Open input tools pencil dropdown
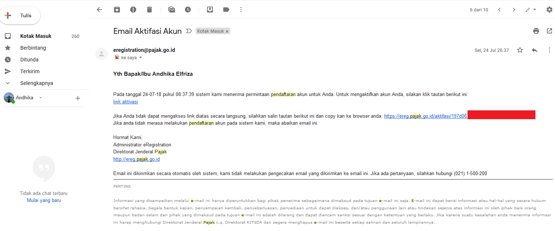 (x=531, y=10)
